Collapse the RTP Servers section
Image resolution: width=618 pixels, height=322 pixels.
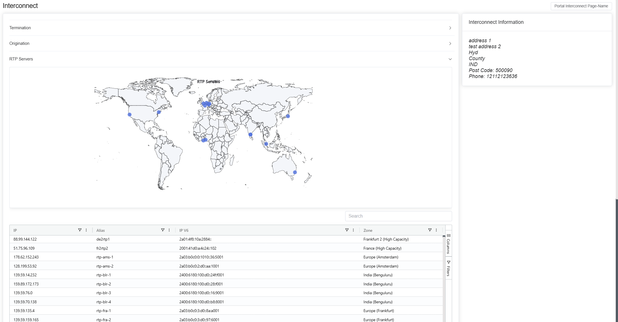pyautogui.click(x=450, y=59)
